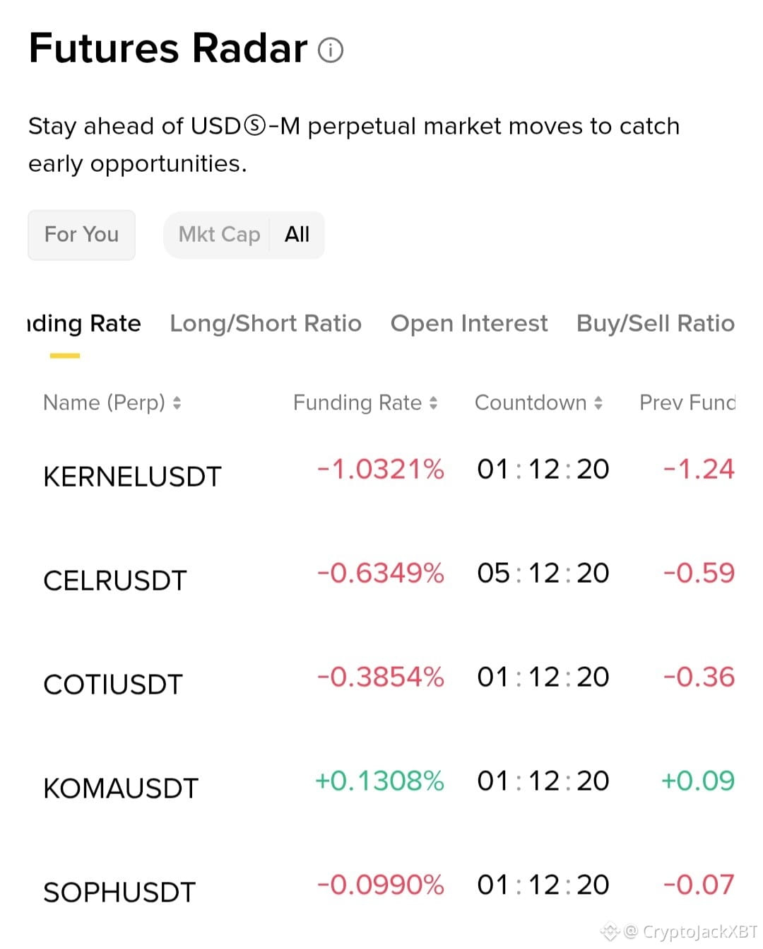This screenshot has height=949, width=763.
Task: Switch to All segment
Action: (297, 235)
